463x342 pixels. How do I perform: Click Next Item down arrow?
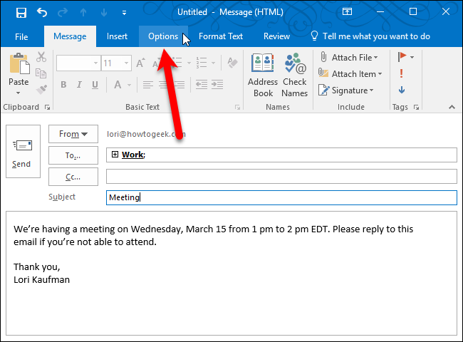(104, 12)
